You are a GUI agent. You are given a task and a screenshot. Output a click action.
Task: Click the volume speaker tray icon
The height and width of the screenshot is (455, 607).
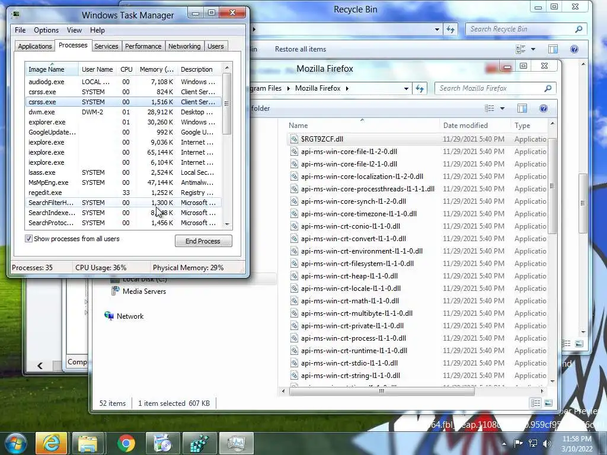click(x=547, y=443)
